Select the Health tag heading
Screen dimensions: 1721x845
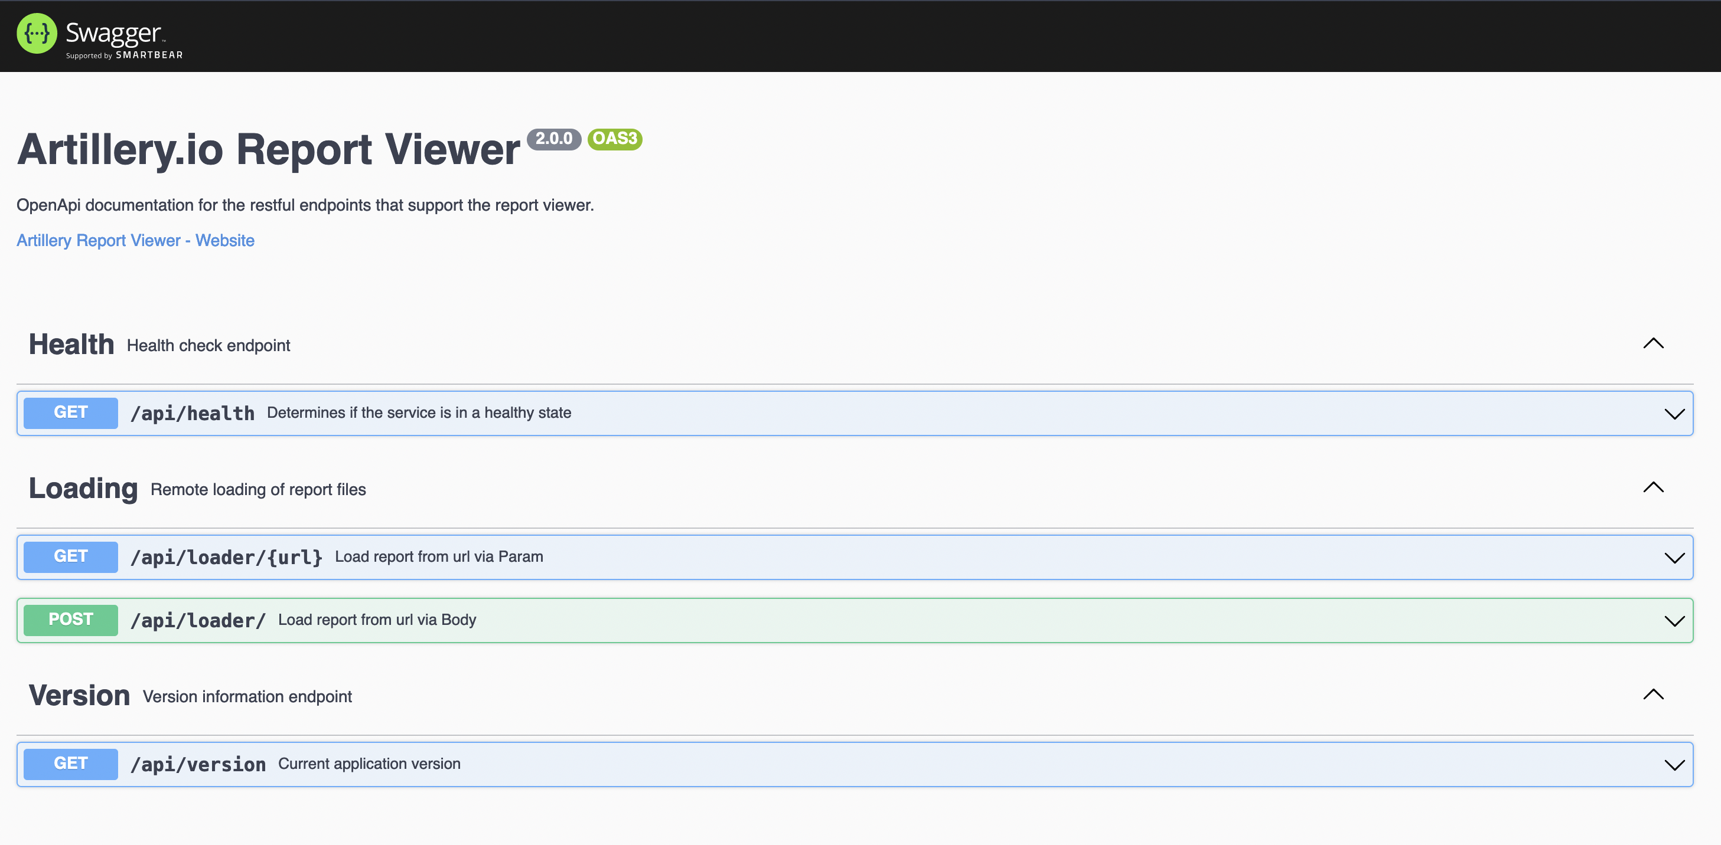[x=71, y=345]
